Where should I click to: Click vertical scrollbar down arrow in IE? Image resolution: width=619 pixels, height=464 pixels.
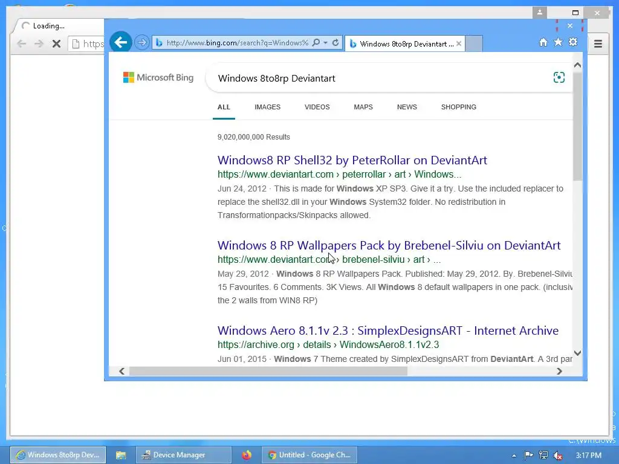(577, 353)
